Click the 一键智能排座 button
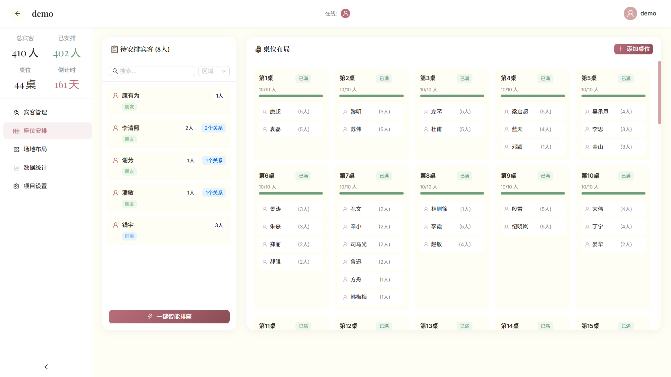Image resolution: width=671 pixels, height=377 pixels. point(169,317)
